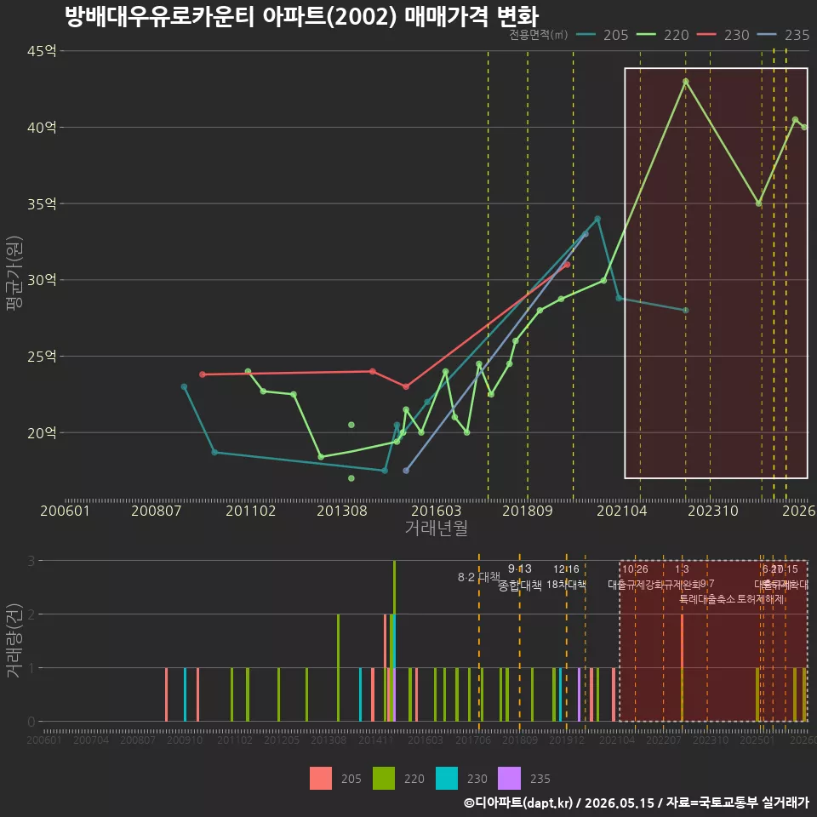Click the 235 line endpoint near 33억
This screenshot has width=817, height=817.
[586, 234]
